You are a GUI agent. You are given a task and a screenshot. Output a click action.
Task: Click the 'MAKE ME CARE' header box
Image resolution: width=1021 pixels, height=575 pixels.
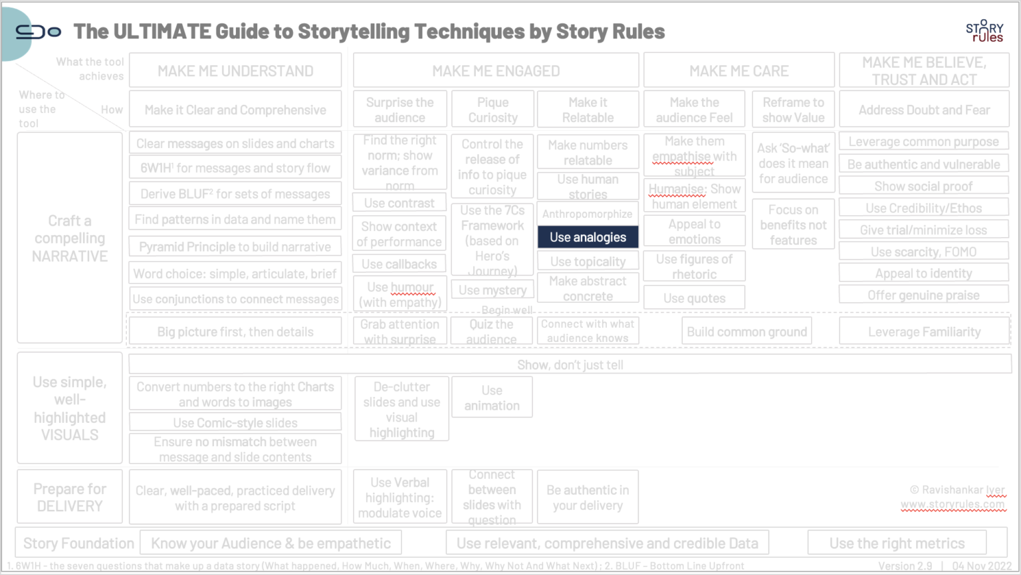click(739, 70)
